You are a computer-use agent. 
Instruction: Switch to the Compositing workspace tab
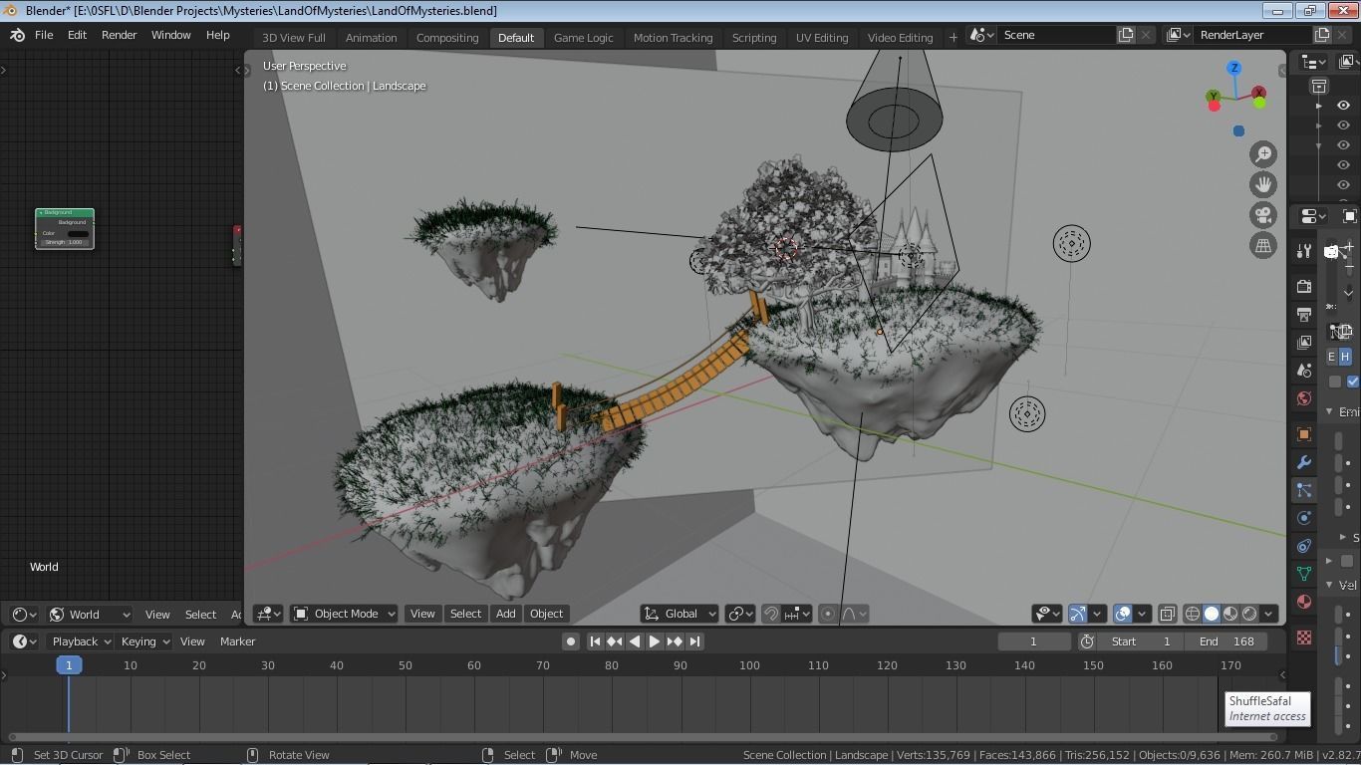tap(447, 38)
